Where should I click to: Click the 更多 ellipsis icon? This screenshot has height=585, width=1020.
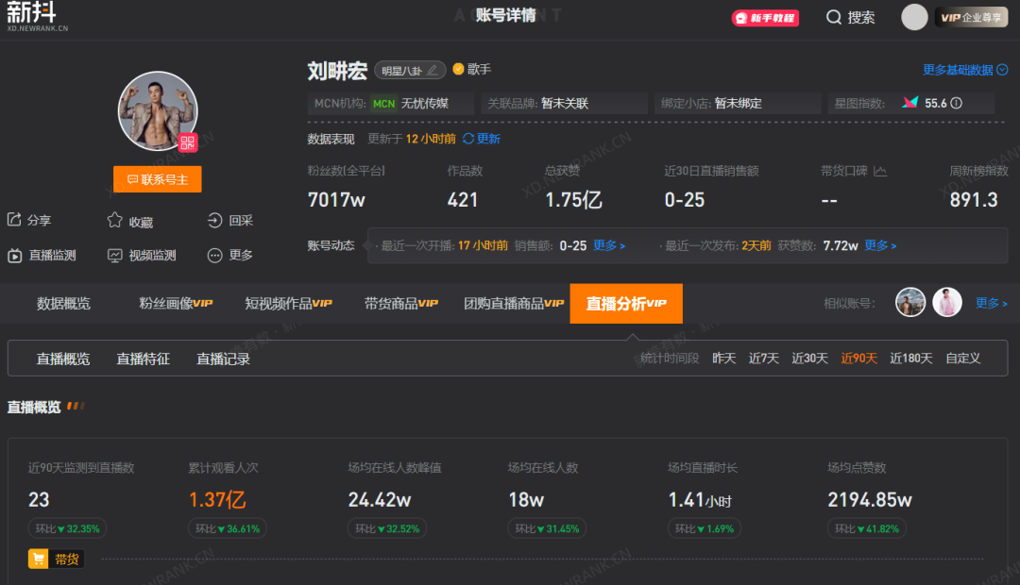pyautogui.click(x=214, y=256)
